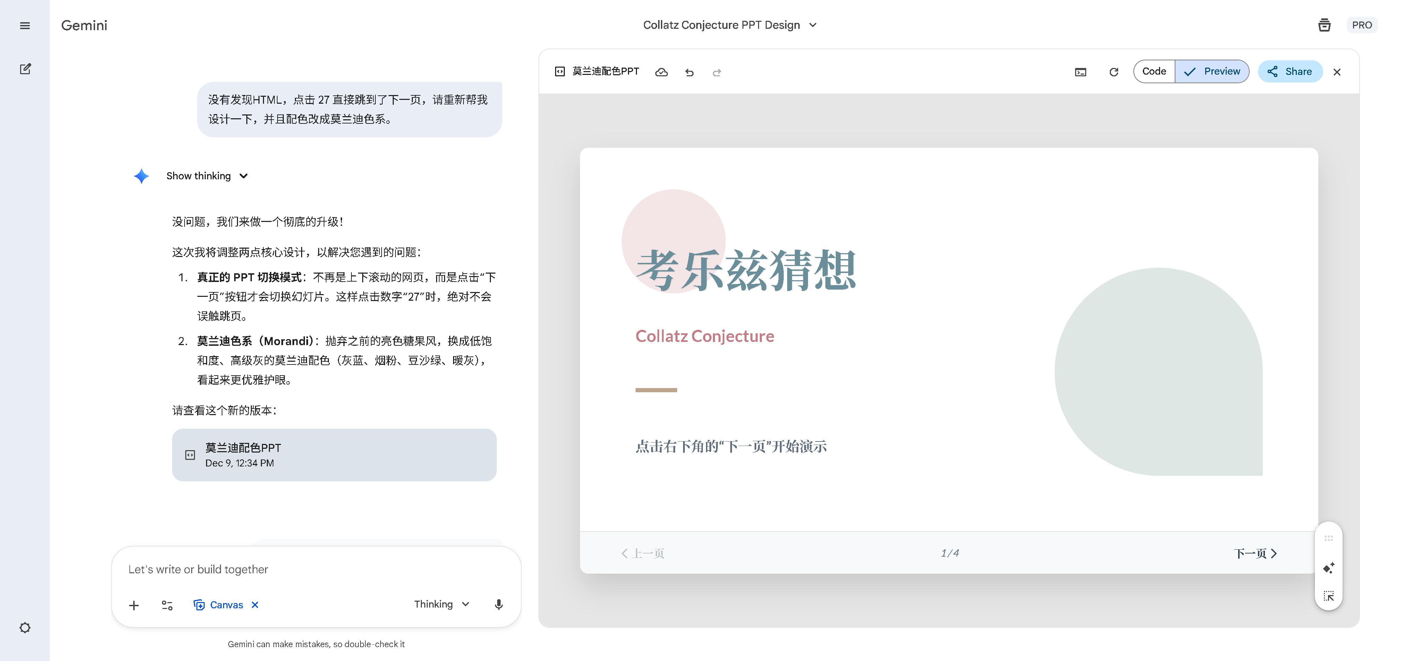The height and width of the screenshot is (661, 1421).
Task: Open the Thinking model dropdown
Action: point(441,604)
